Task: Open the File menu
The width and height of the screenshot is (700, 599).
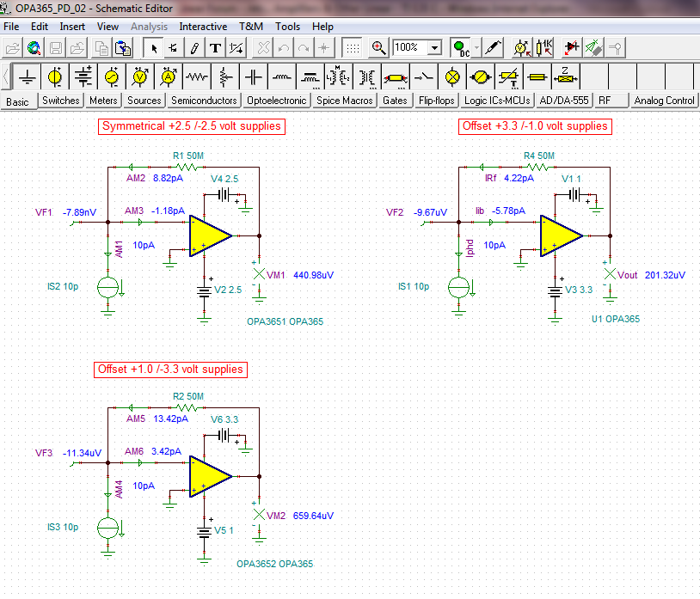Action: pos(11,27)
